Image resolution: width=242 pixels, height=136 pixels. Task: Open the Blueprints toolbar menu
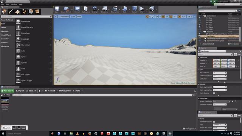[x=104, y=9]
